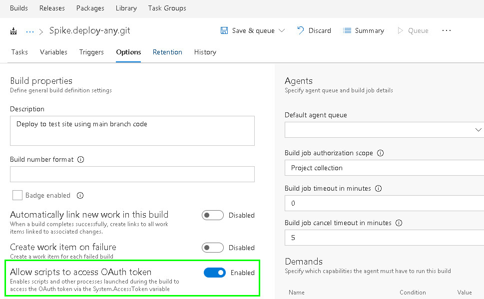Click the Queue play icon
The height and width of the screenshot is (299, 484).
(x=401, y=30)
